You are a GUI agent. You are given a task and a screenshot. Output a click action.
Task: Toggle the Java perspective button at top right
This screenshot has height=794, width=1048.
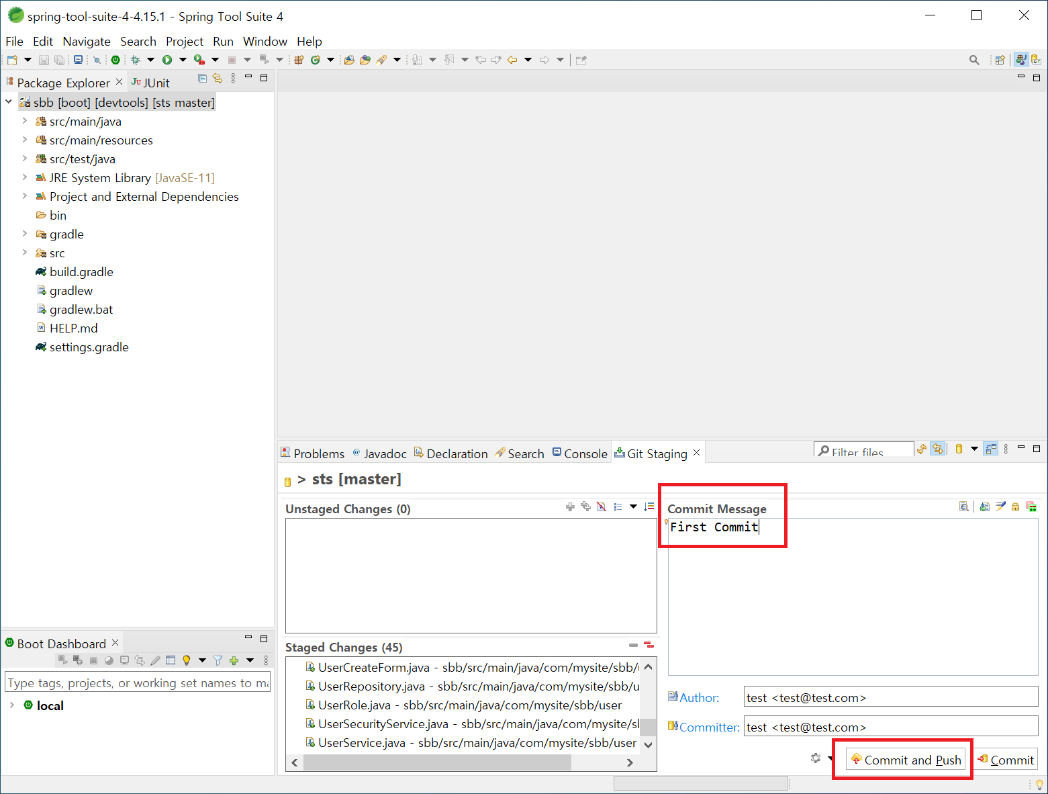(x=1021, y=60)
